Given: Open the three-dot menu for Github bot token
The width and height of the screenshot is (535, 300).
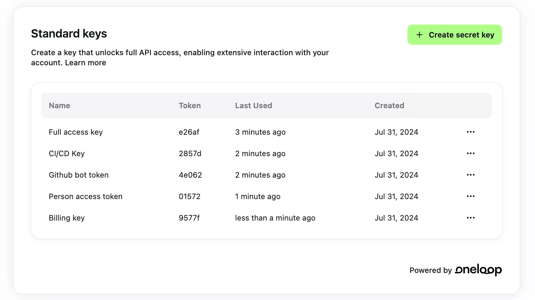Looking at the screenshot, I should [470, 175].
